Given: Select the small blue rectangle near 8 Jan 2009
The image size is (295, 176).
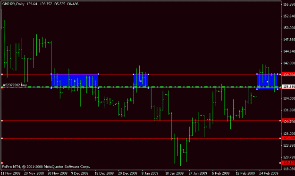Looking at the screenshot, I should click(141, 81).
